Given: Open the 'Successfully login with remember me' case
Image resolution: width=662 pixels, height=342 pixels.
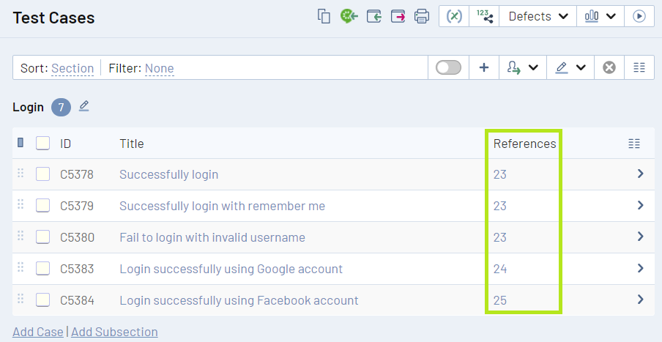Looking at the screenshot, I should (222, 206).
